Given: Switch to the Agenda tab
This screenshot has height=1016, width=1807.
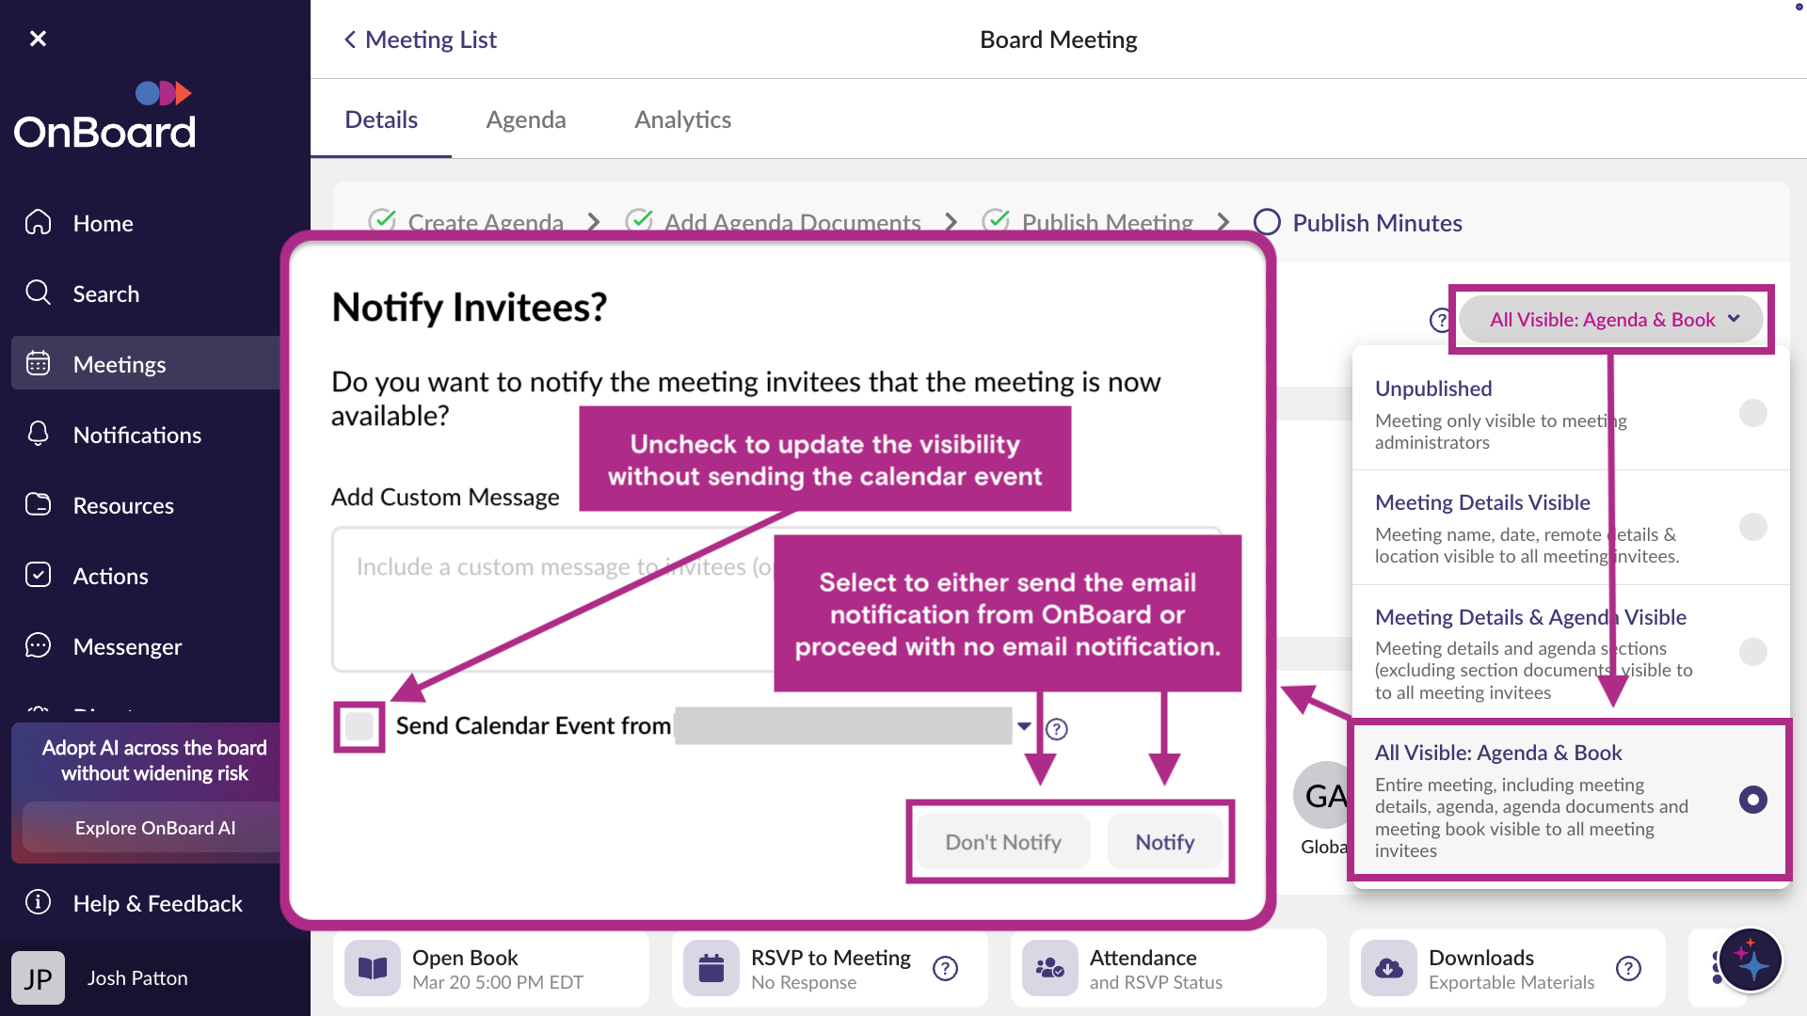Looking at the screenshot, I should click(x=525, y=119).
